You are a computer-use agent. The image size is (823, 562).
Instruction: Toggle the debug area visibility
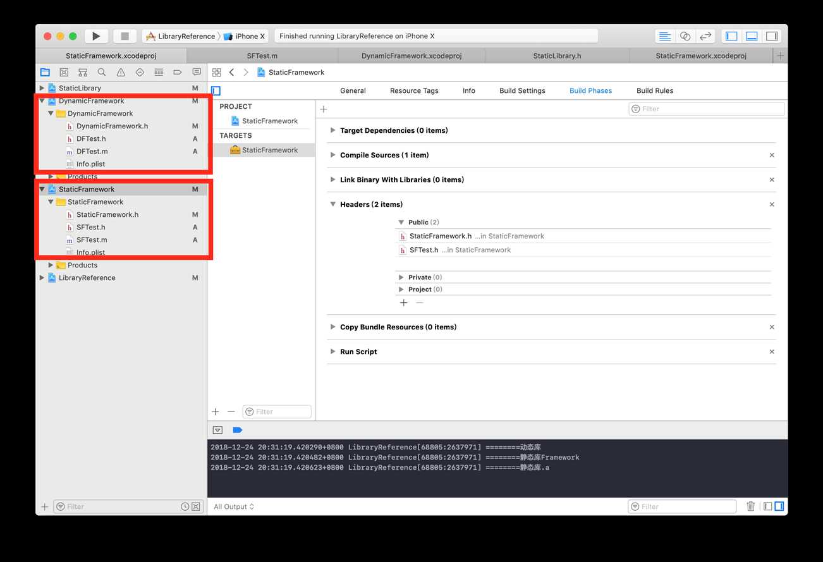point(752,36)
